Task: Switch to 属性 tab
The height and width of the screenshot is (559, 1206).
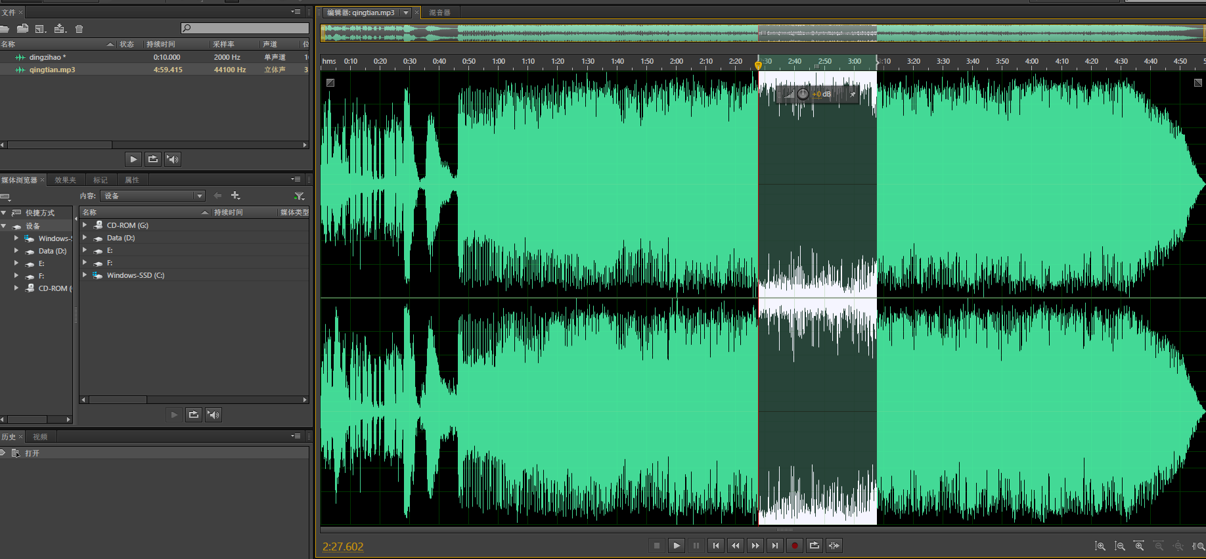Action: click(x=132, y=180)
